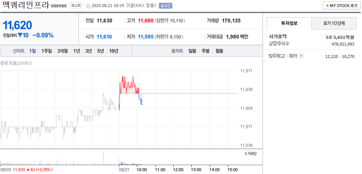The height and width of the screenshot is (174, 362).
Task: Click the 08/21 date marker on time axis
Action: [x=124, y=169]
